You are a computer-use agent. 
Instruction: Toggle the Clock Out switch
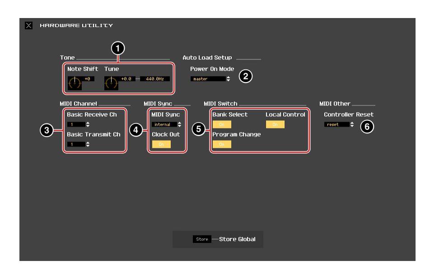click(161, 144)
